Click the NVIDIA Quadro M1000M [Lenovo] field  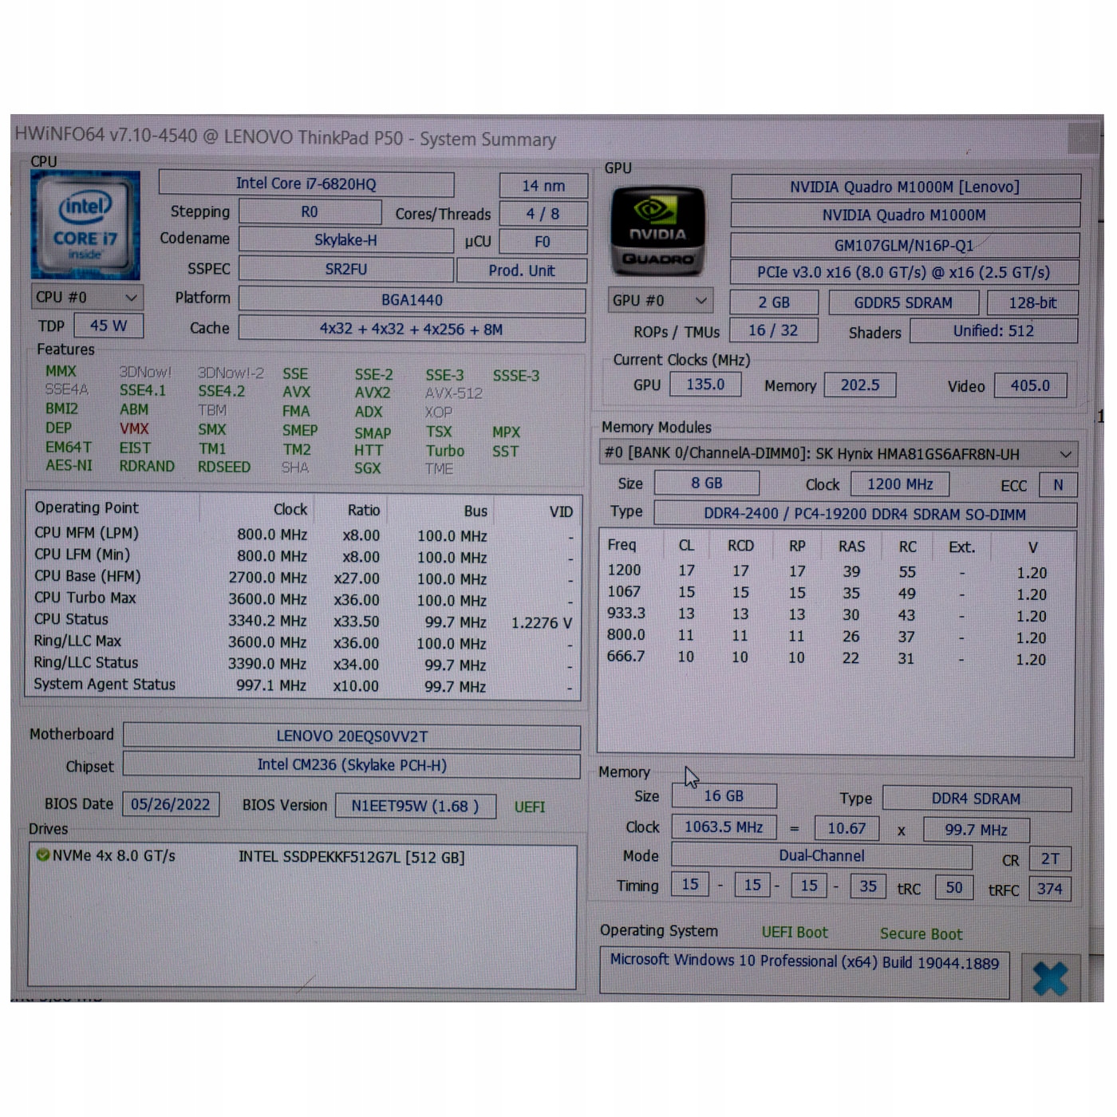(x=905, y=187)
